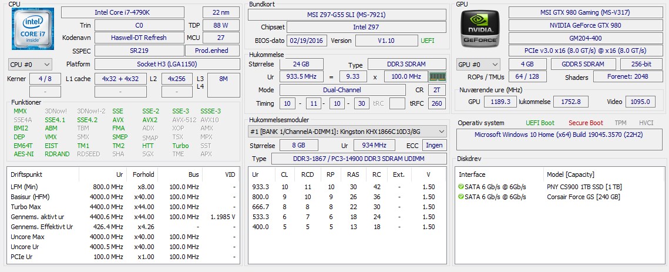Select the PNY CS900 1TB SSD drive row

tap(560, 187)
